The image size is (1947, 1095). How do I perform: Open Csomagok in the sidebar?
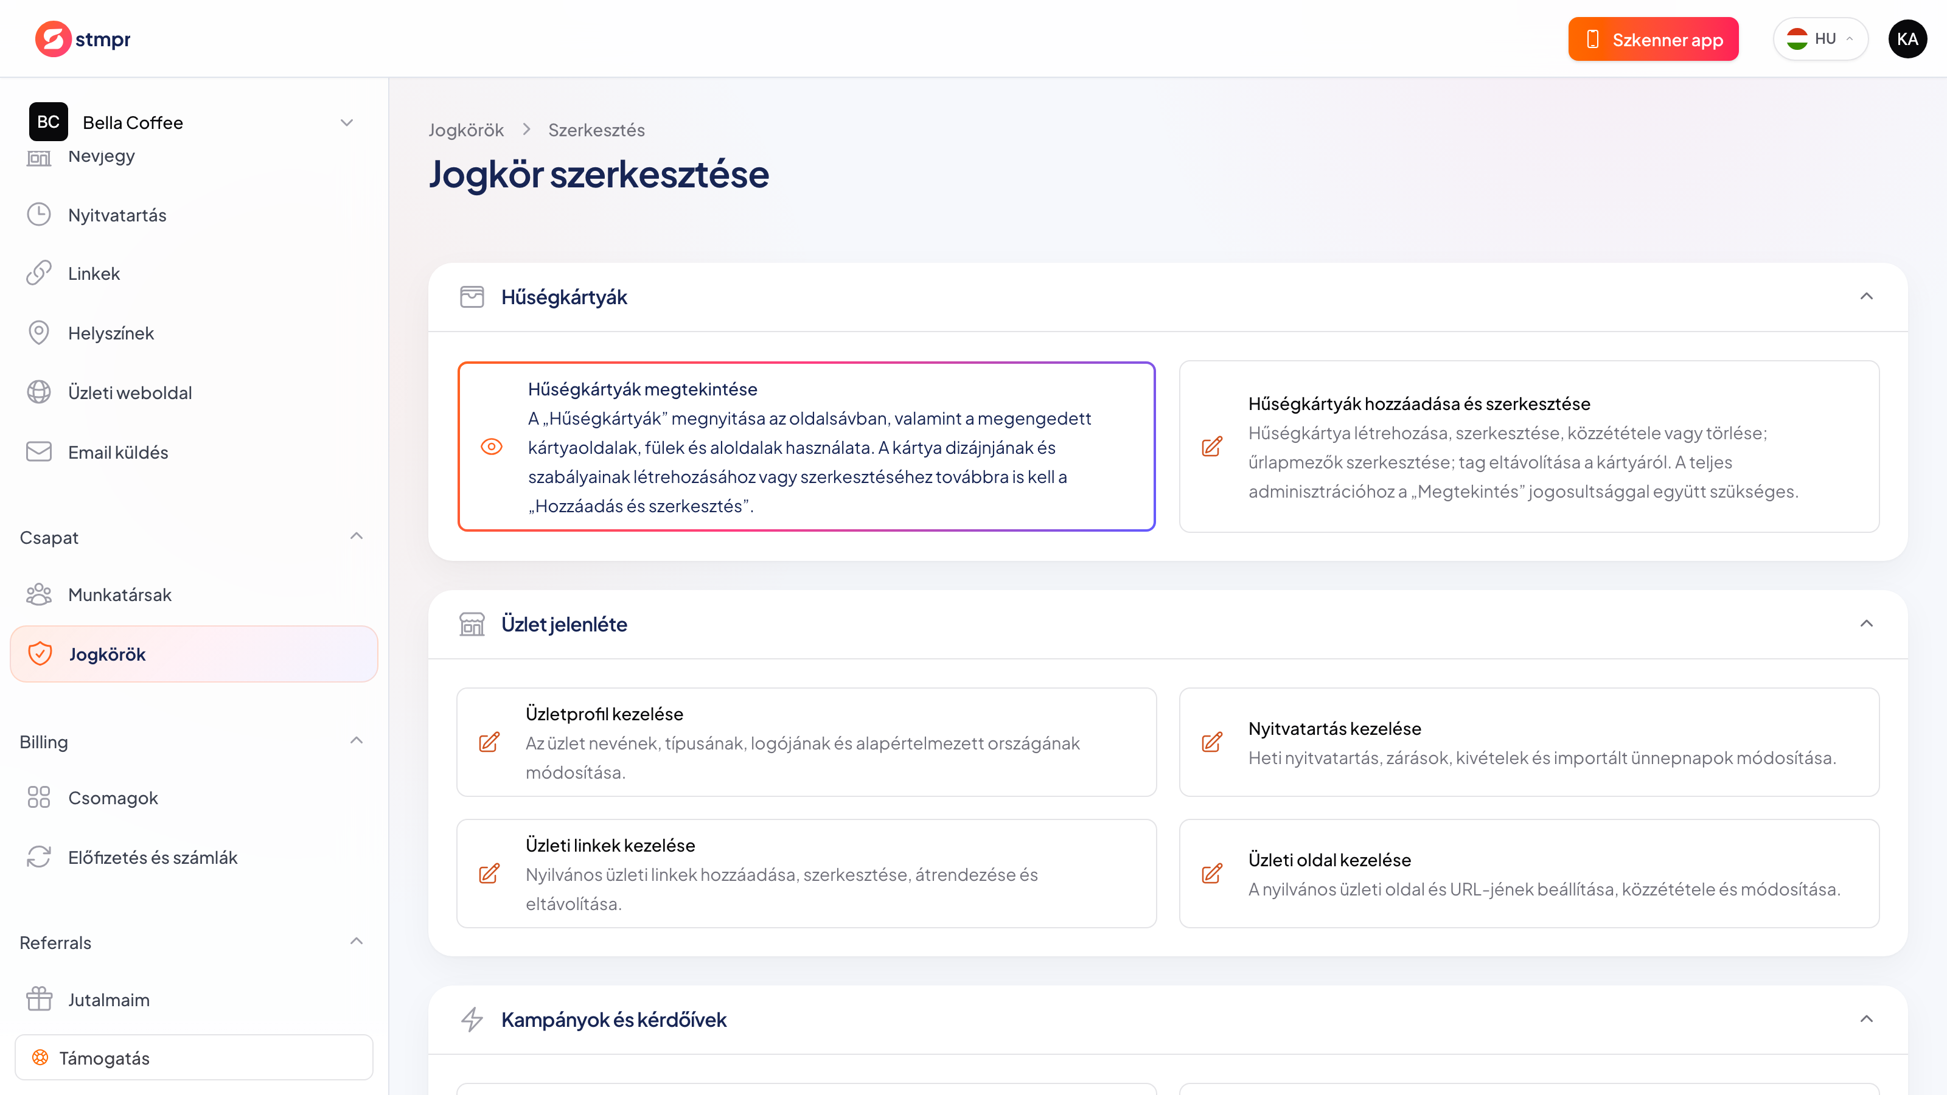pos(194,798)
